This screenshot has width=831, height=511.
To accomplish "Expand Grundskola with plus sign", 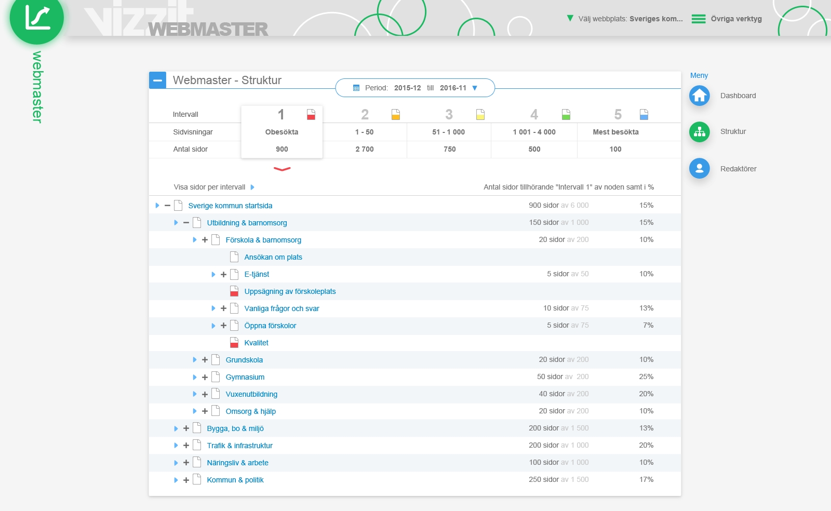I will click(x=205, y=360).
